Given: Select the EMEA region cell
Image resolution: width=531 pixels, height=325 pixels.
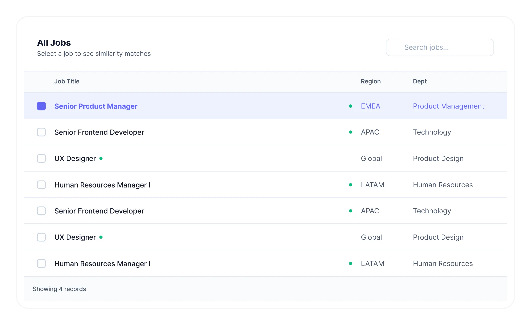Looking at the screenshot, I should pyautogui.click(x=370, y=106).
